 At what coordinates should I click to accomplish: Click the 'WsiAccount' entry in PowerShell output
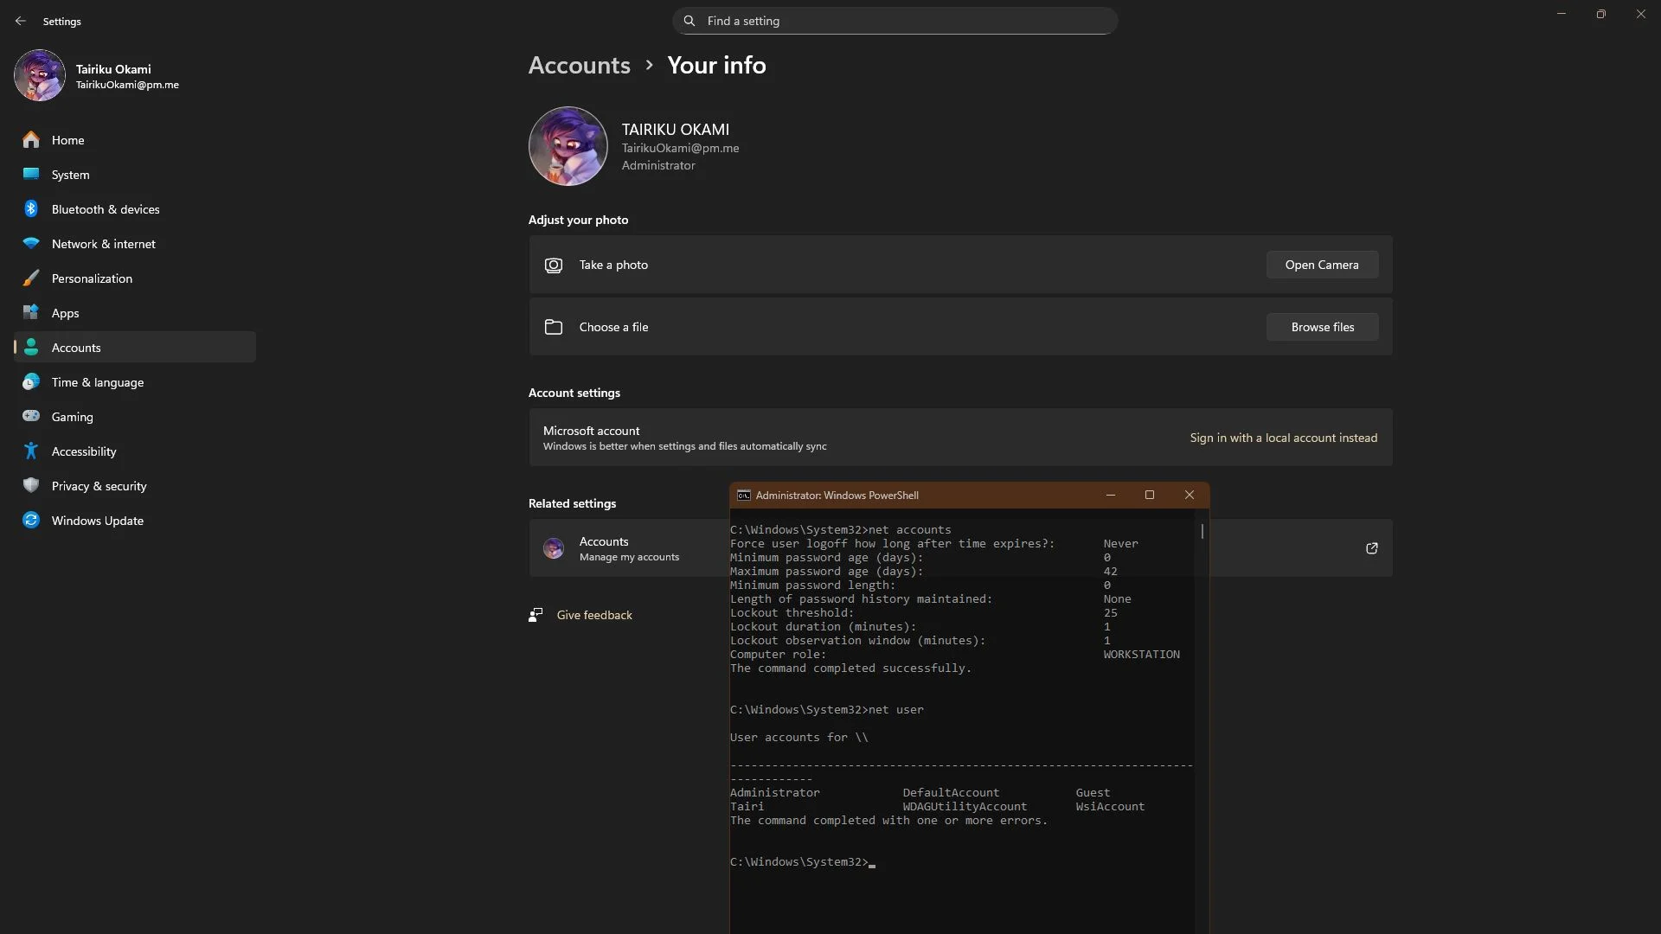click(x=1110, y=807)
